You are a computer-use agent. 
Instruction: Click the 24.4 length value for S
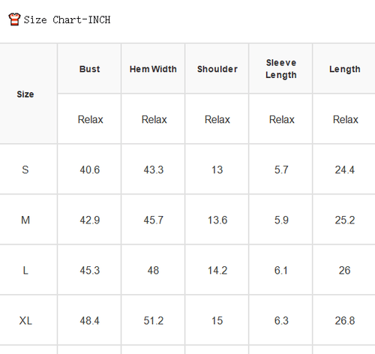click(x=345, y=169)
